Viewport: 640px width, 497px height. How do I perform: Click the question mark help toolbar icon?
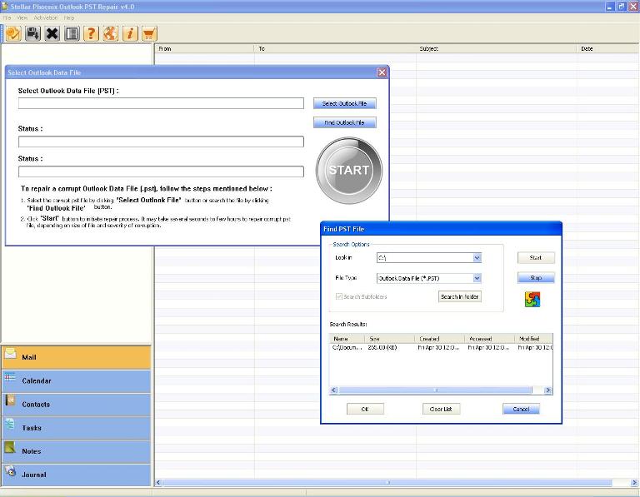point(91,33)
